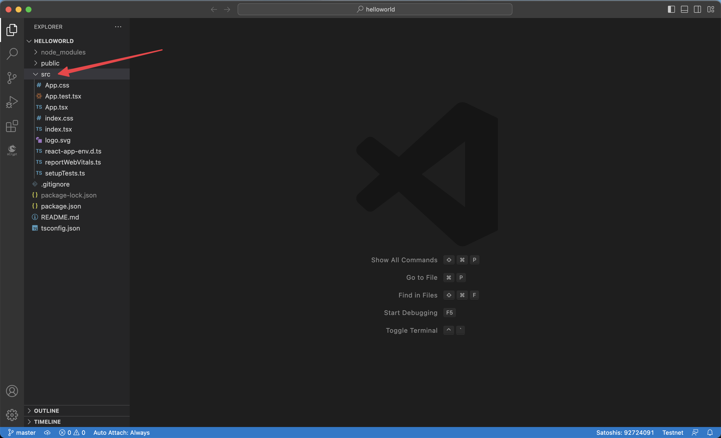This screenshot has height=438, width=721.
Task: Toggle the primary sidebar visibility
Action: [671, 9]
